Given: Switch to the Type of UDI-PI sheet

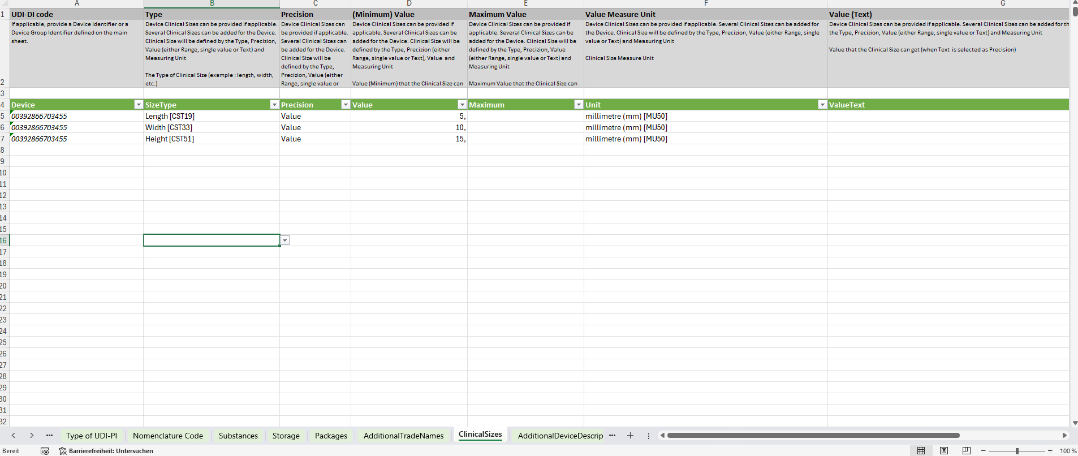Looking at the screenshot, I should (x=92, y=436).
